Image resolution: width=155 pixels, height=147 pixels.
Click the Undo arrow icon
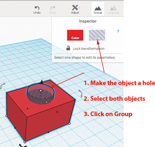tap(37, 8)
